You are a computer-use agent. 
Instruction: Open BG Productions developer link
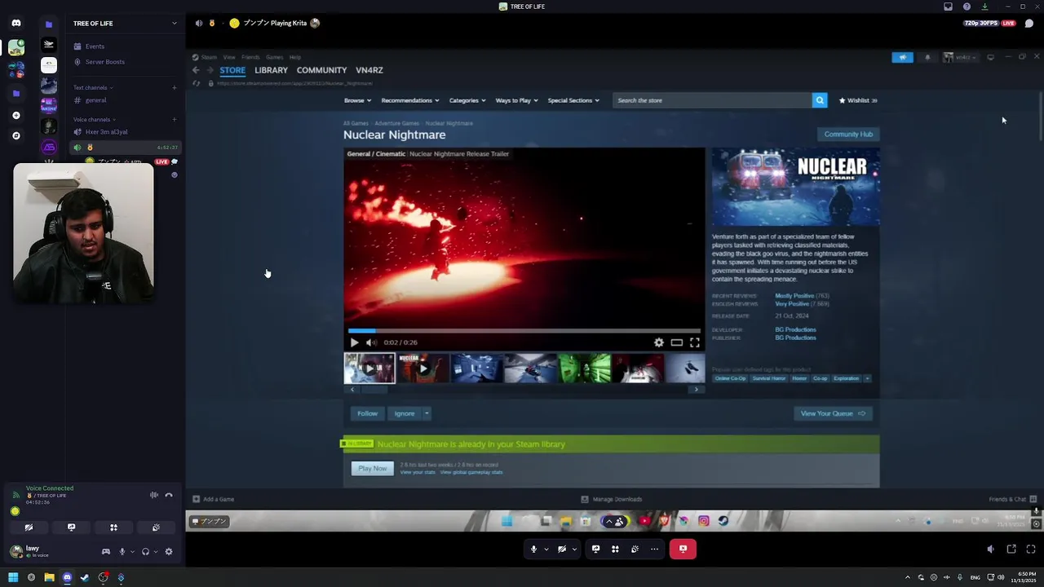[795, 329]
